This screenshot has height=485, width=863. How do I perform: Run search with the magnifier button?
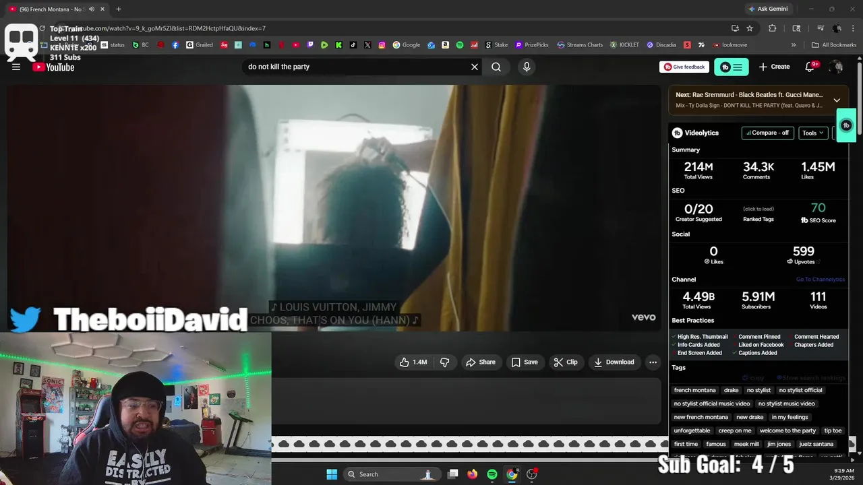click(496, 67)
